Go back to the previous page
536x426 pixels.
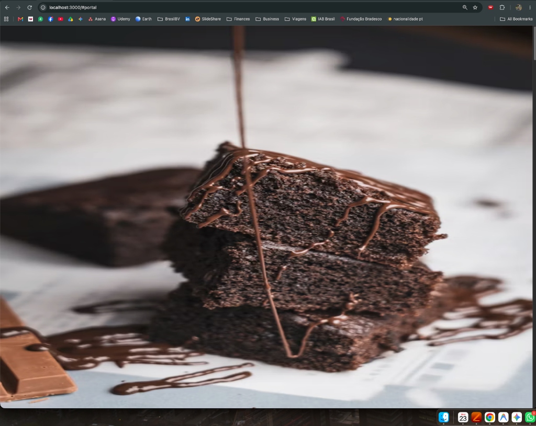7,7
